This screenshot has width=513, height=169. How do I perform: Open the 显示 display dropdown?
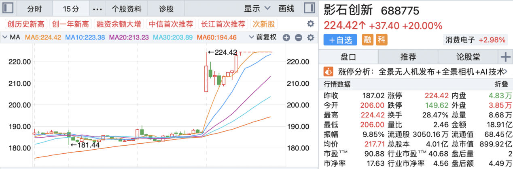[257, 8]
